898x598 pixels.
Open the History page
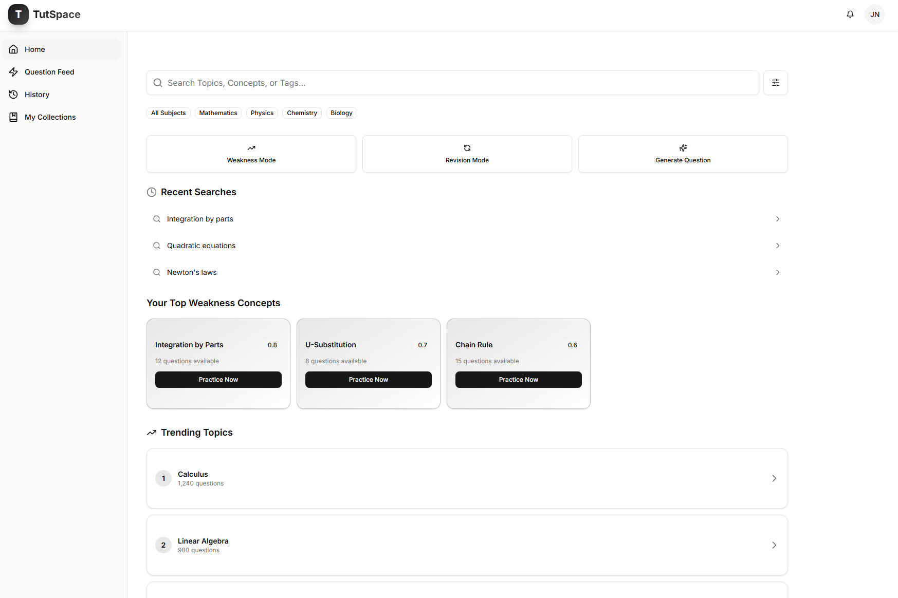point(36,95)
